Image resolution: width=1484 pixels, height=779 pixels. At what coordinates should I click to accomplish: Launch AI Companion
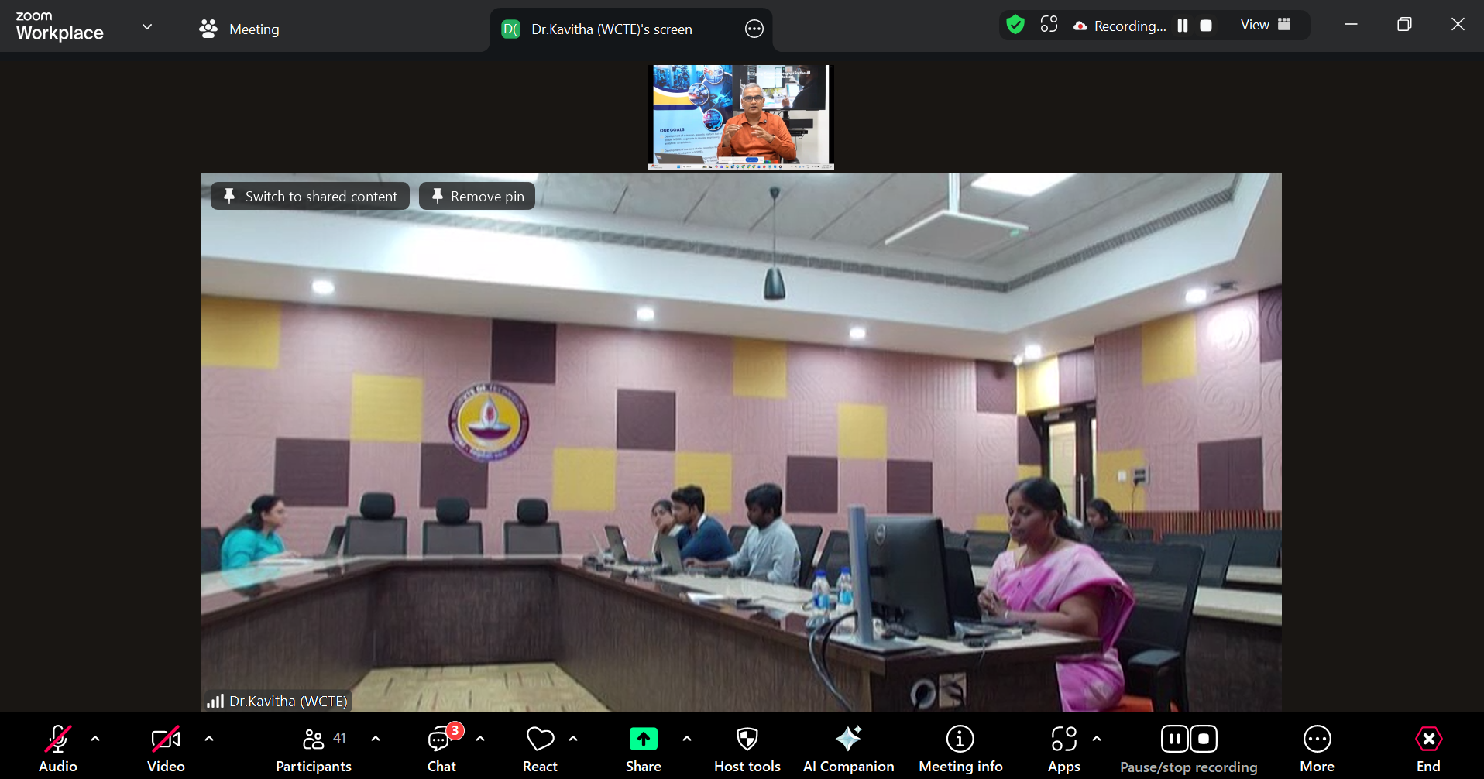tap(848, 748)
